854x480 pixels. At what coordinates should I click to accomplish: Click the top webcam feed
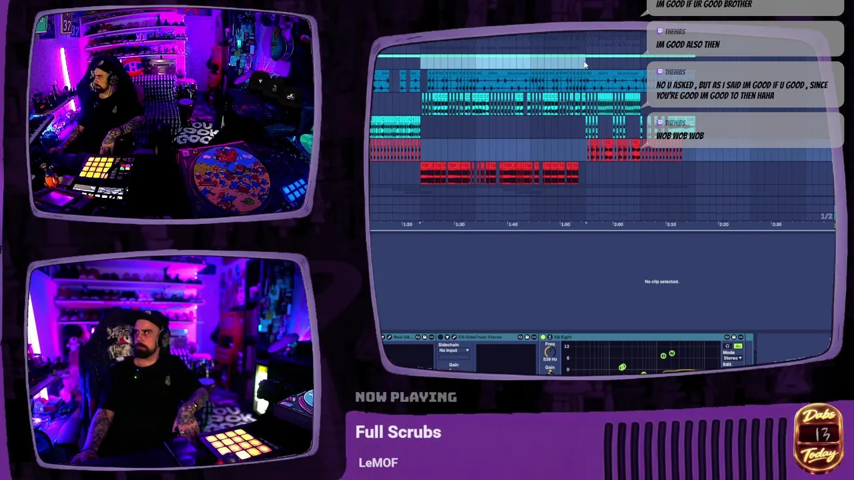(172, 113)
